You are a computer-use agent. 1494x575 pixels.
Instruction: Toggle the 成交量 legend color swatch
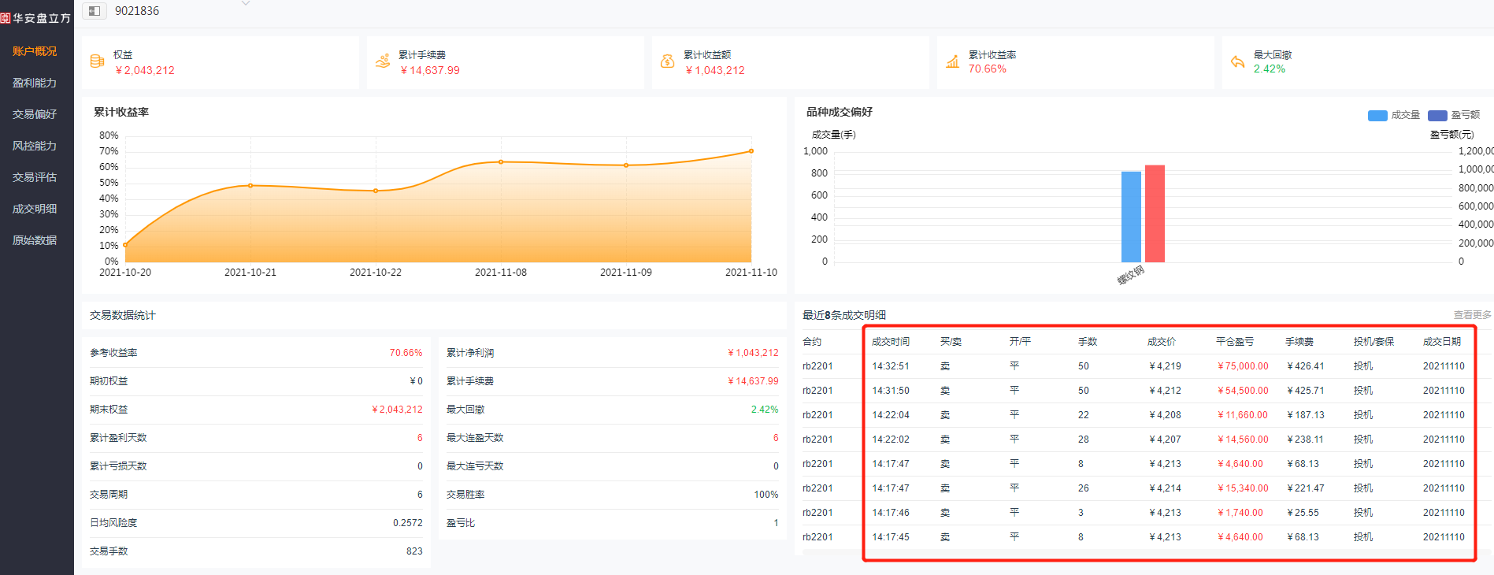pyautogui.click(x=1377, y=116)
